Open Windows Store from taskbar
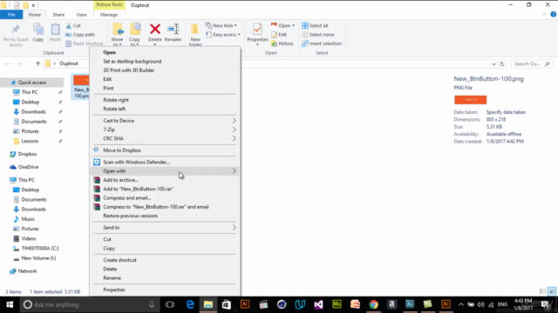The image size is (558, 313). pyautogui.click(x=227, y=304)
